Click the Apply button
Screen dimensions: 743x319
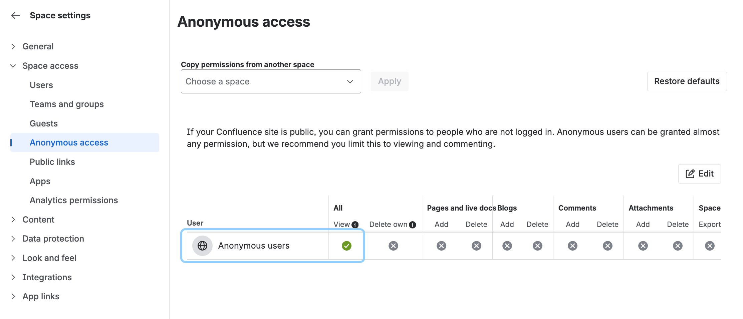point(390,81)
